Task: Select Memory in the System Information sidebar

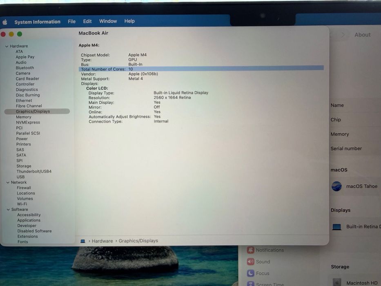Action: coord(24,117)
